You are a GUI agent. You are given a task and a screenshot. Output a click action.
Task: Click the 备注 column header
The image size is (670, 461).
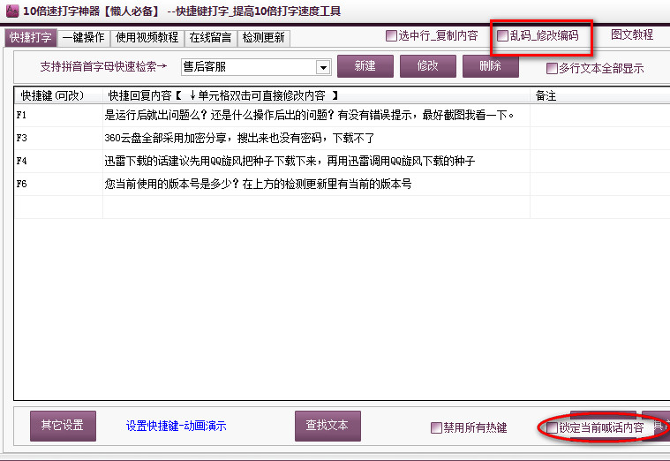tap(600, 95)
